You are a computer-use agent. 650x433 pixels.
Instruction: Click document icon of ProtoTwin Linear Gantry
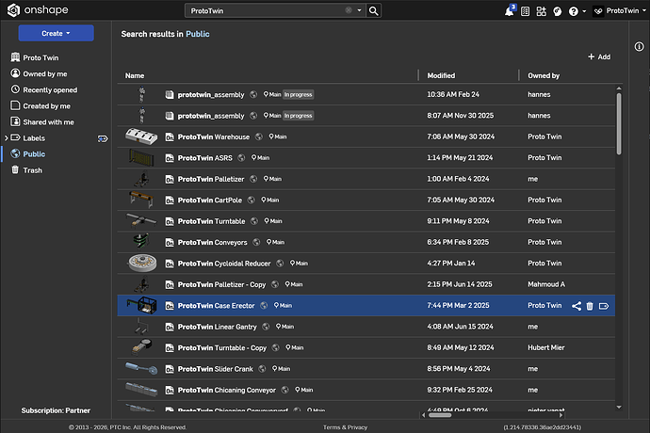click(x=170, y=328)
